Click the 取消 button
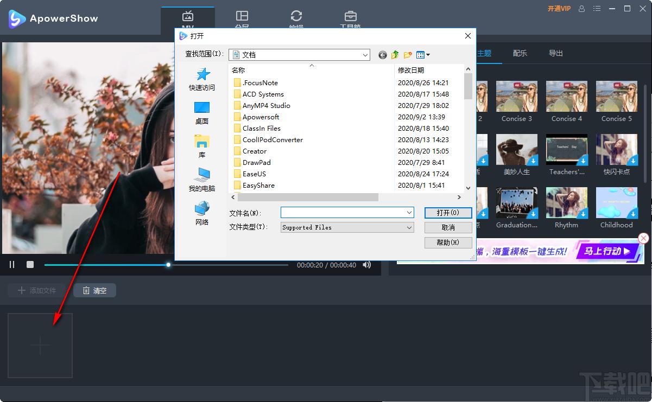Screen dimensions: 652x402 [x=448, y=227]
